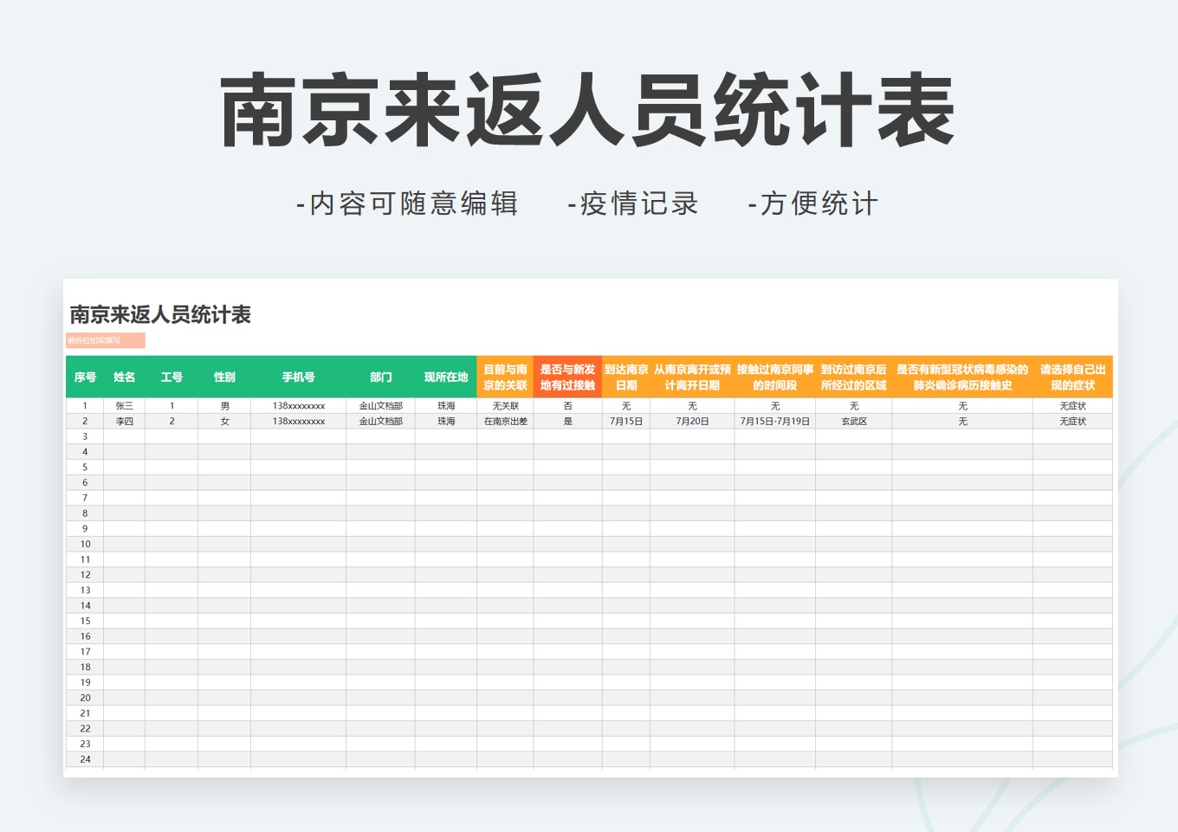1178x832 pixels.
Task: Click the 请选择自己出现的症状 header
Action: tap(1071, 377)
